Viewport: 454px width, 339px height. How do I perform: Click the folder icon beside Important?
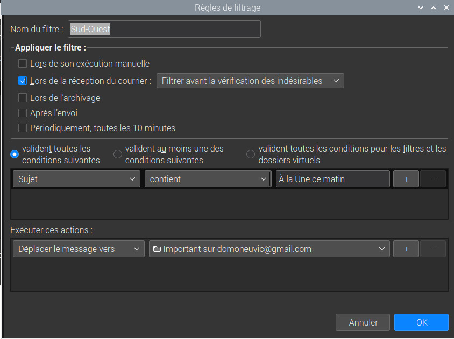[157, 249]
